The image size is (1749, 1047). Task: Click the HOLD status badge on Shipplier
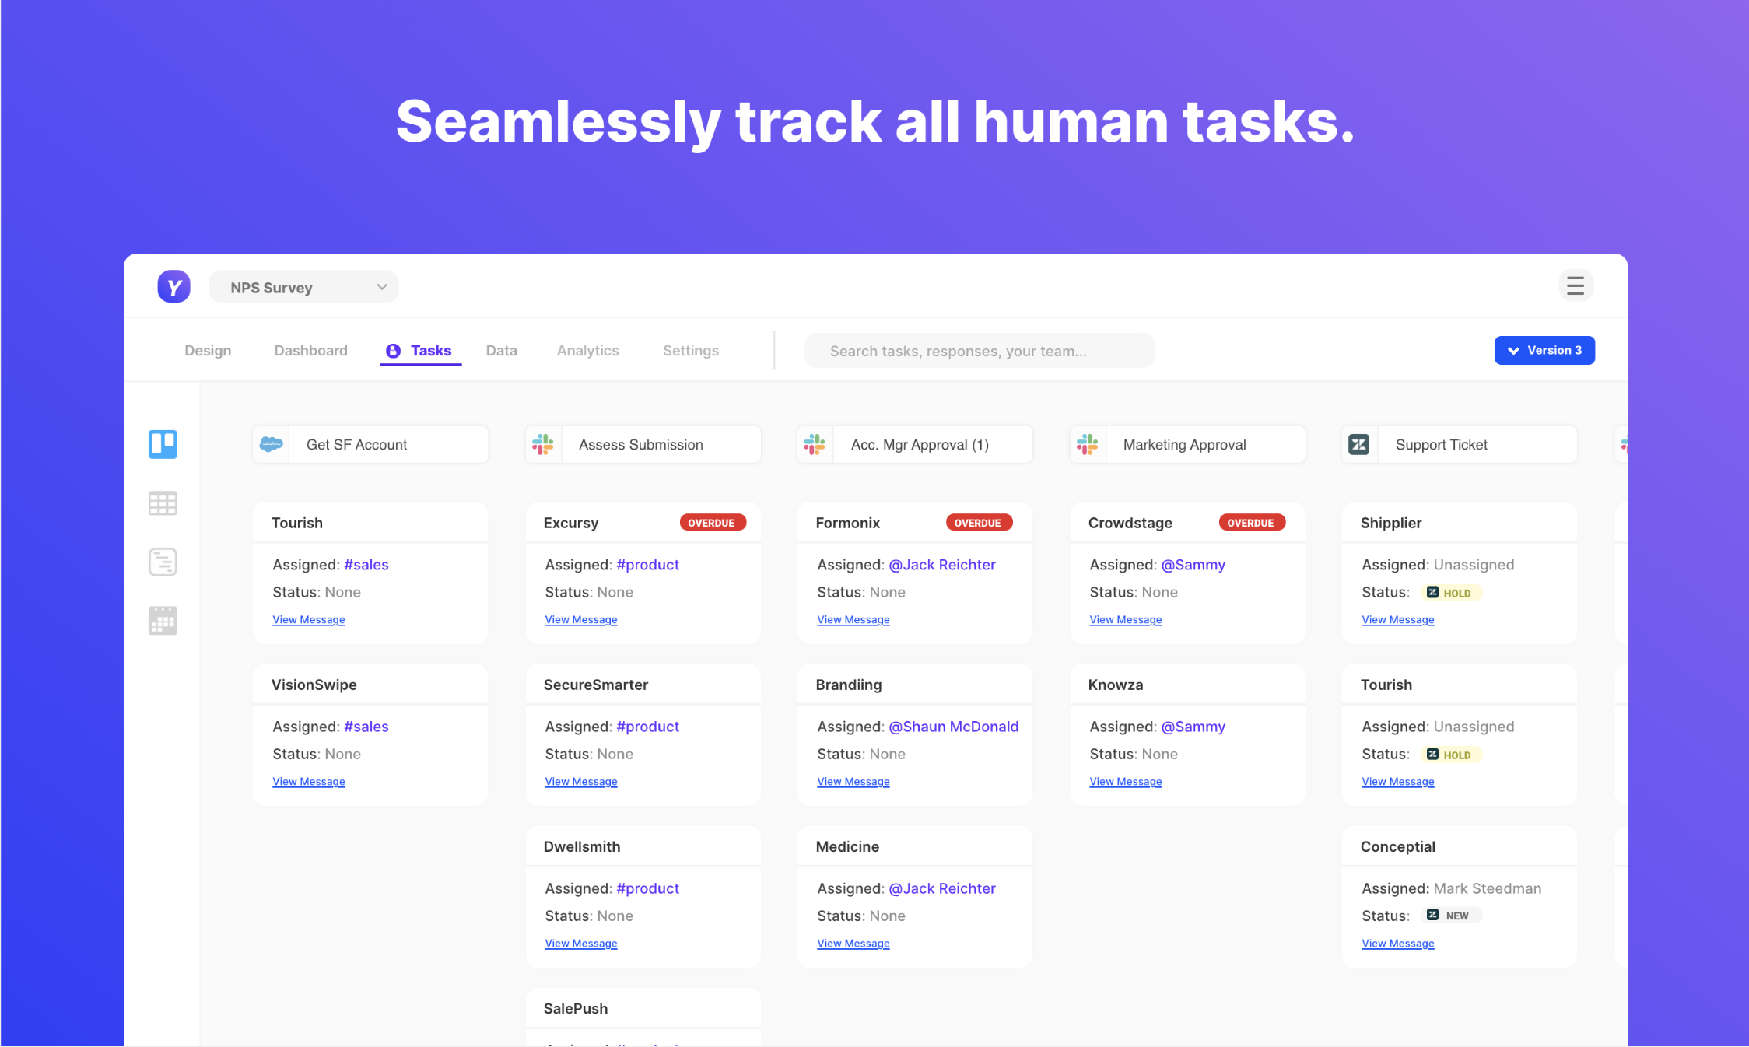1450,593
